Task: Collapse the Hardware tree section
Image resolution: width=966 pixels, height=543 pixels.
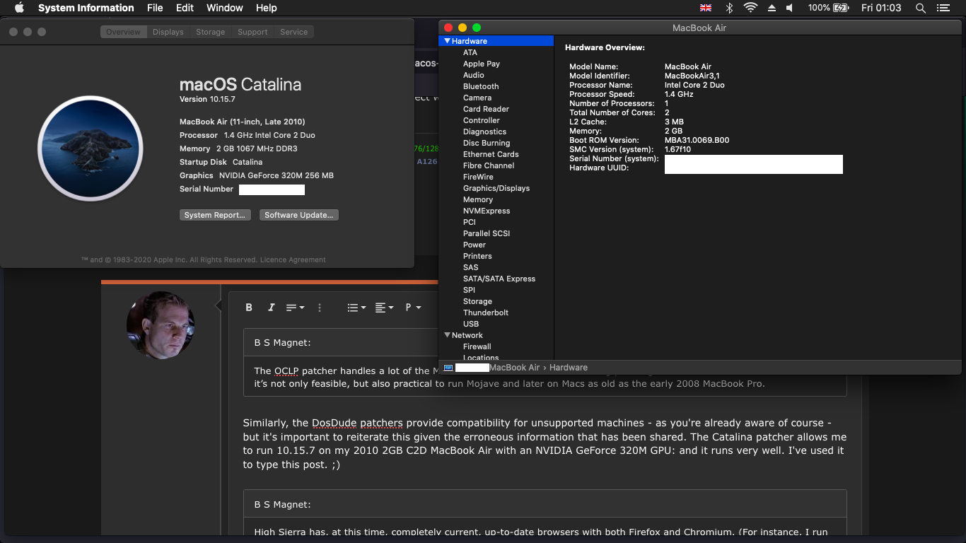Action: pos(447,41)
